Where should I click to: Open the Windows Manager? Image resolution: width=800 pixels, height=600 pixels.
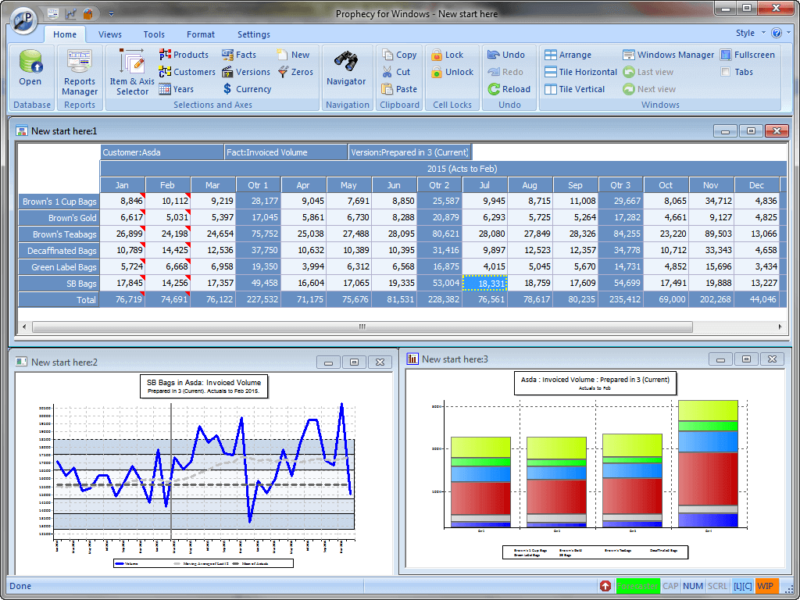(669, 55)
